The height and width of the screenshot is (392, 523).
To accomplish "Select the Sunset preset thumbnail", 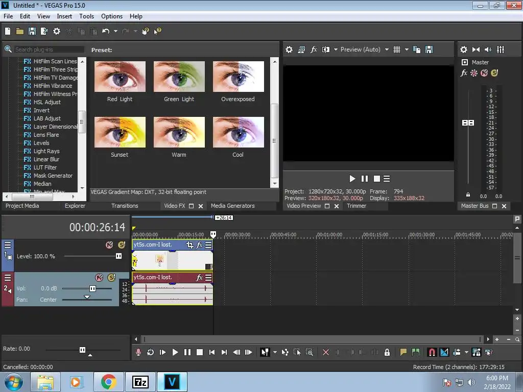I will [x=120, y=132].
